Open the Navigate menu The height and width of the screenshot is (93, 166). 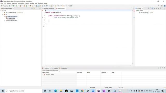[21, 4]
